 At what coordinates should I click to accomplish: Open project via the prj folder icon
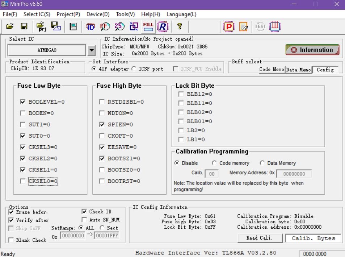click(41, 26)
